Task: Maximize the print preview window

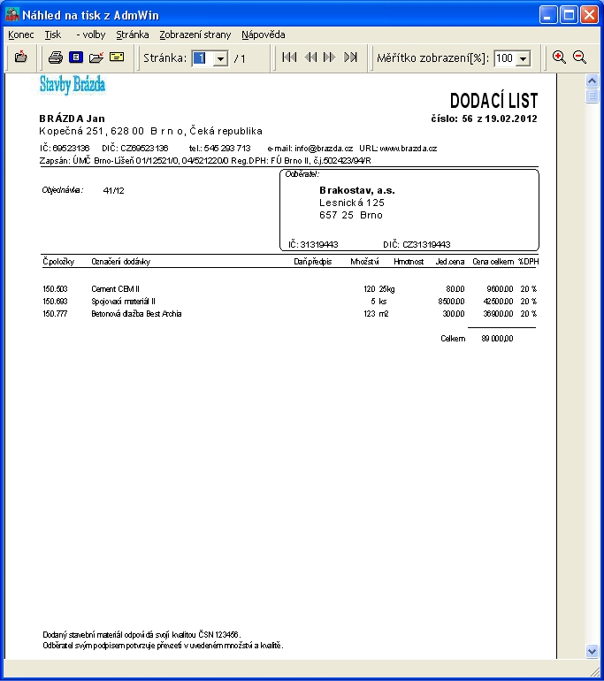Action: (569, 15)
